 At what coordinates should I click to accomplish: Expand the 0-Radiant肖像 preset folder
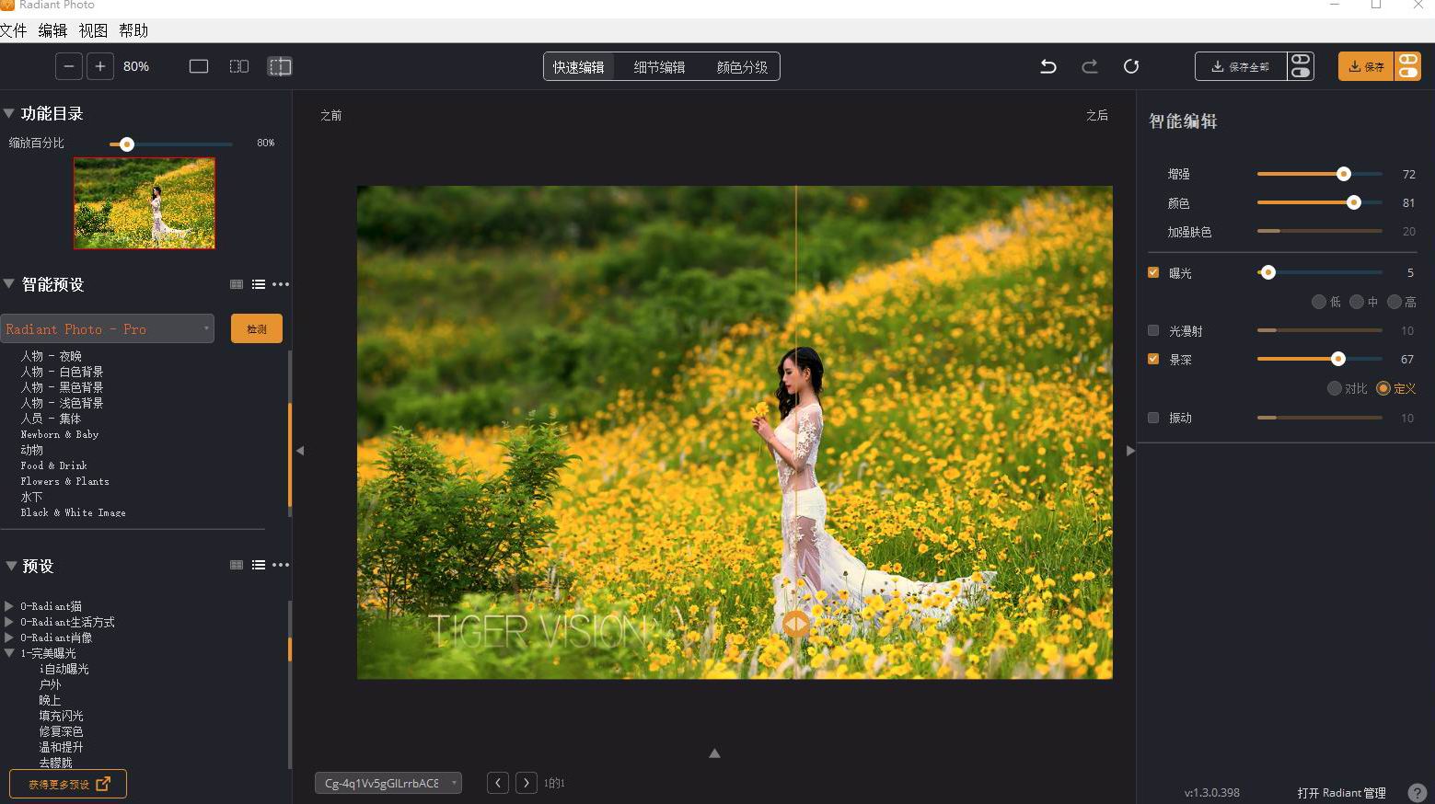[9, 637]
